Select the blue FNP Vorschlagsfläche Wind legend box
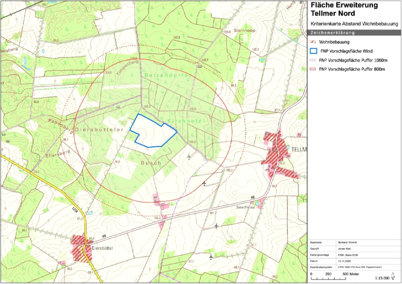The width and height of the screenshot is (402, 284). click(x=313, y=51)
